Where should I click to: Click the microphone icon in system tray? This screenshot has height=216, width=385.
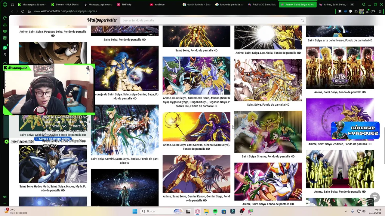353,211
